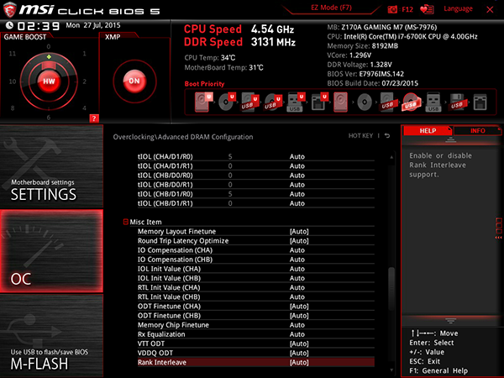The image size is (504, 378).
Task: Click the Mon 27 Jul, 2015 date
Action: click(x=93, y=25)
